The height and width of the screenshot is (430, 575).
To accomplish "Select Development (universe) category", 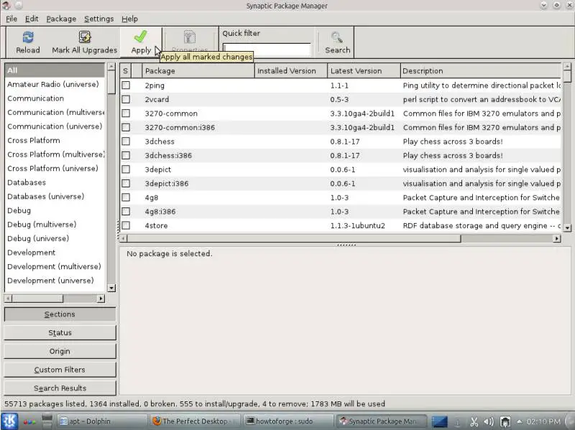I will (55, 281).
